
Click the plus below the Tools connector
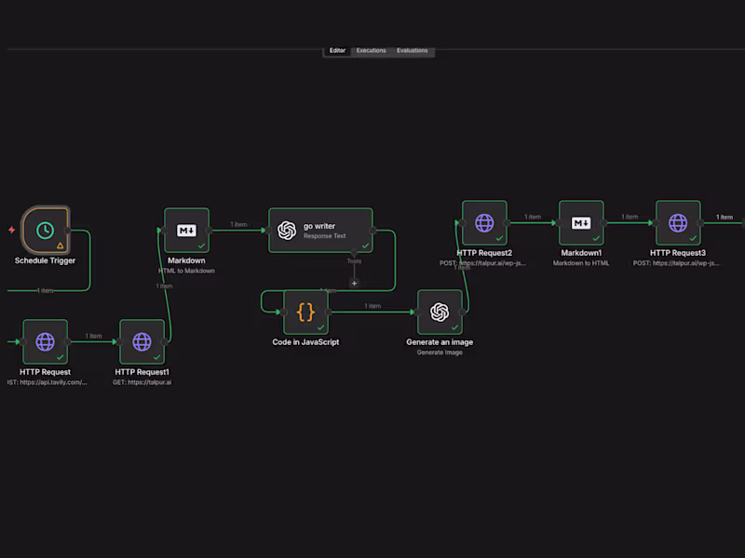click(x=355, y=283)
